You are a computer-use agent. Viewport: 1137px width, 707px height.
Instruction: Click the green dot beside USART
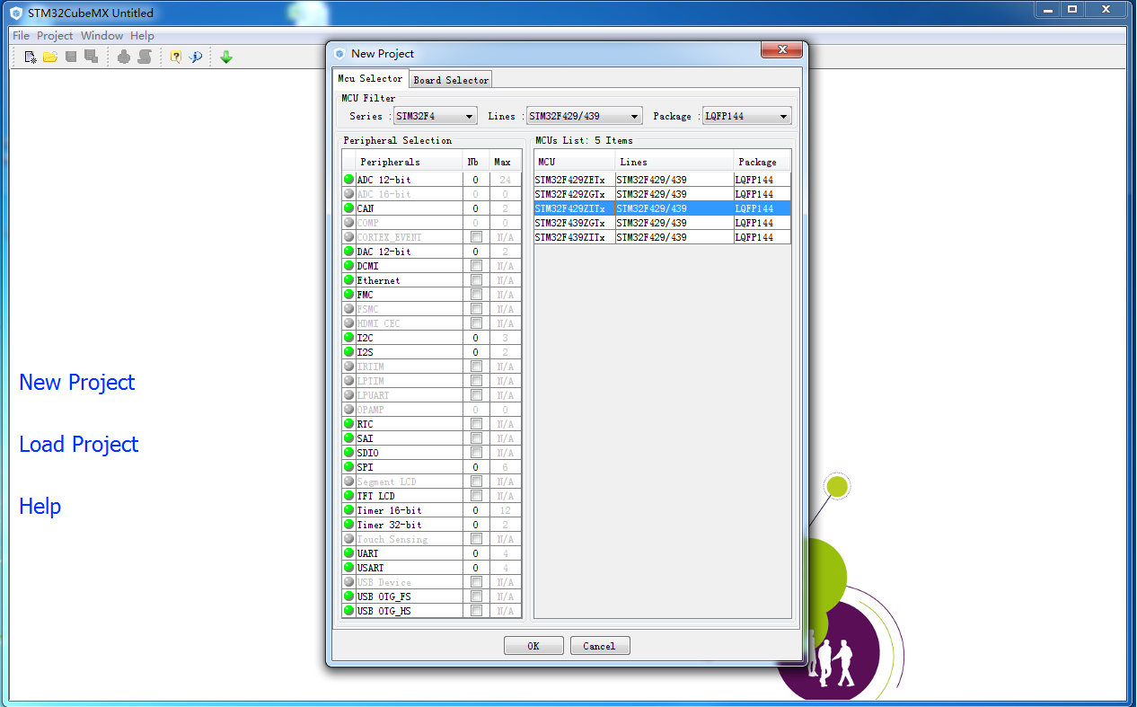coord(348,568)
